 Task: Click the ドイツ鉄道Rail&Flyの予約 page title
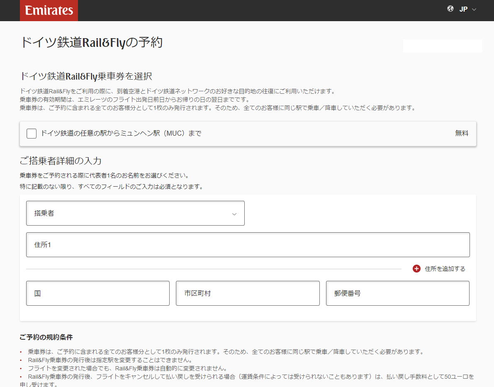tap(91, 43)
